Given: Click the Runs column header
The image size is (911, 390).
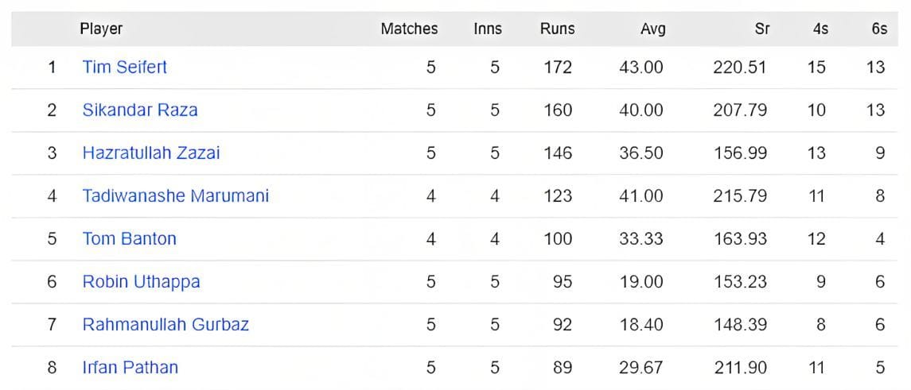Looking at the screenshot, I should (x=557, y=29).
